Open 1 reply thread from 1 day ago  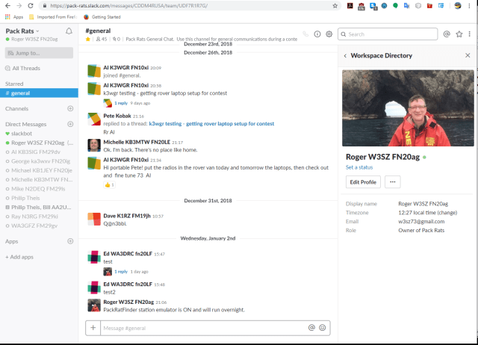(x=121, y=272)
